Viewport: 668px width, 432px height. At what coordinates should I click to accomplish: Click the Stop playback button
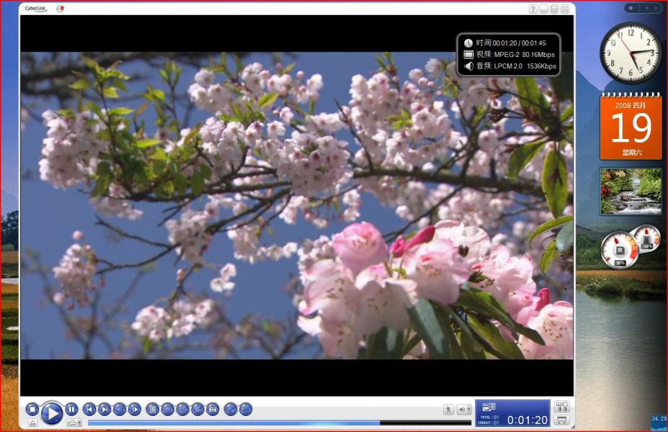(32, 410)
